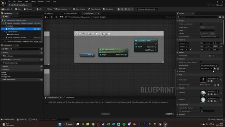Add new graph with Graphs plus icon

41,53
